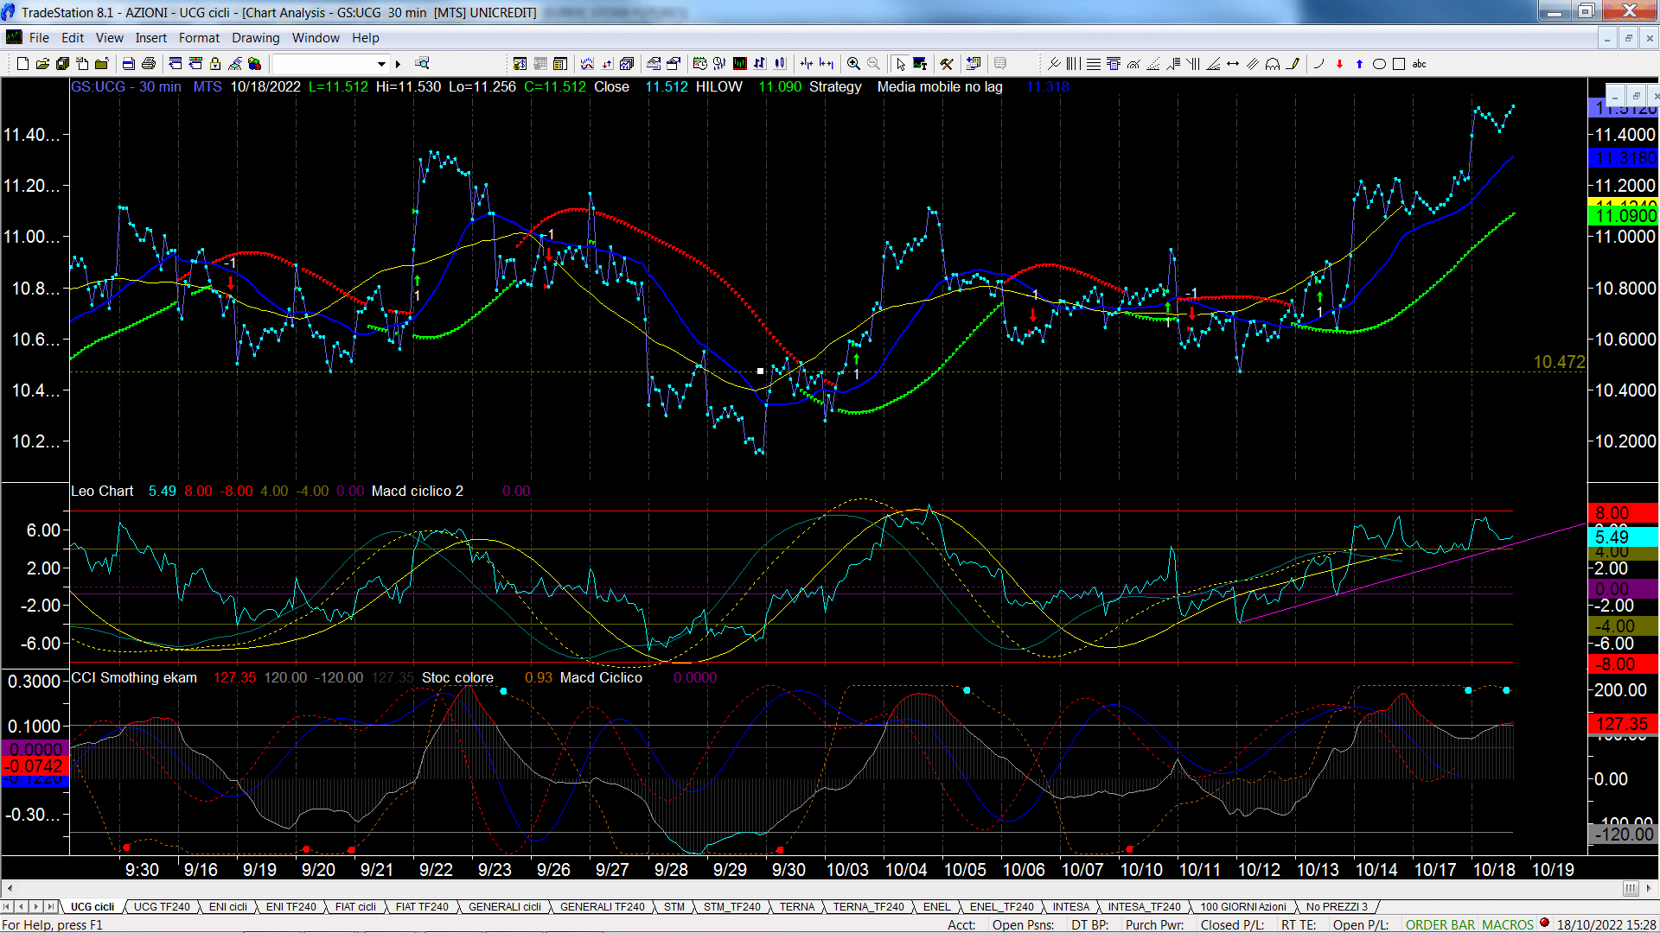Screen dimensions: 1660x933
Task: Select the vertical lines drawing tool
Action: pyautogui.click(x=1074, y=64)
